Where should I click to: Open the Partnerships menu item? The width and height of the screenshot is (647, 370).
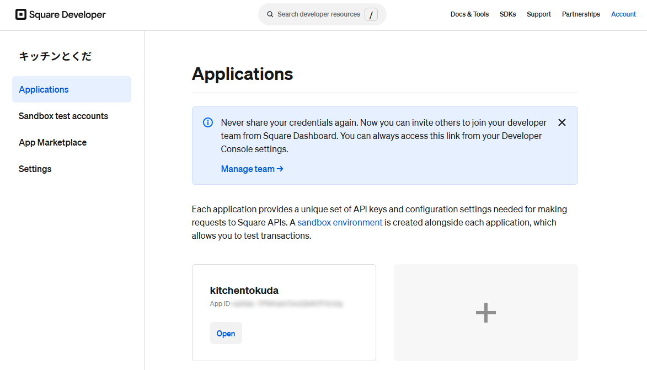(x=581, y=14)
